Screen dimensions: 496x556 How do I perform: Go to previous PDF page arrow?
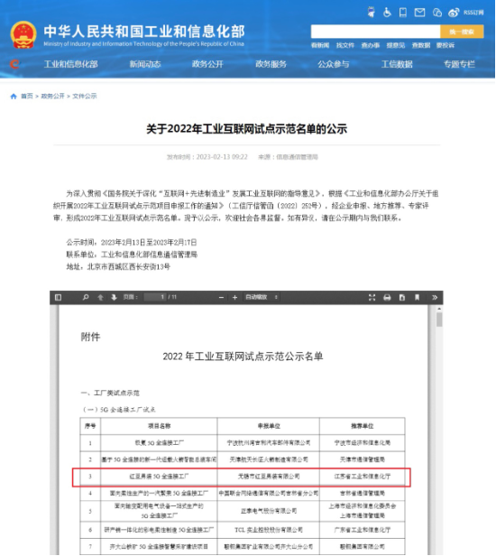click(100, 297)
